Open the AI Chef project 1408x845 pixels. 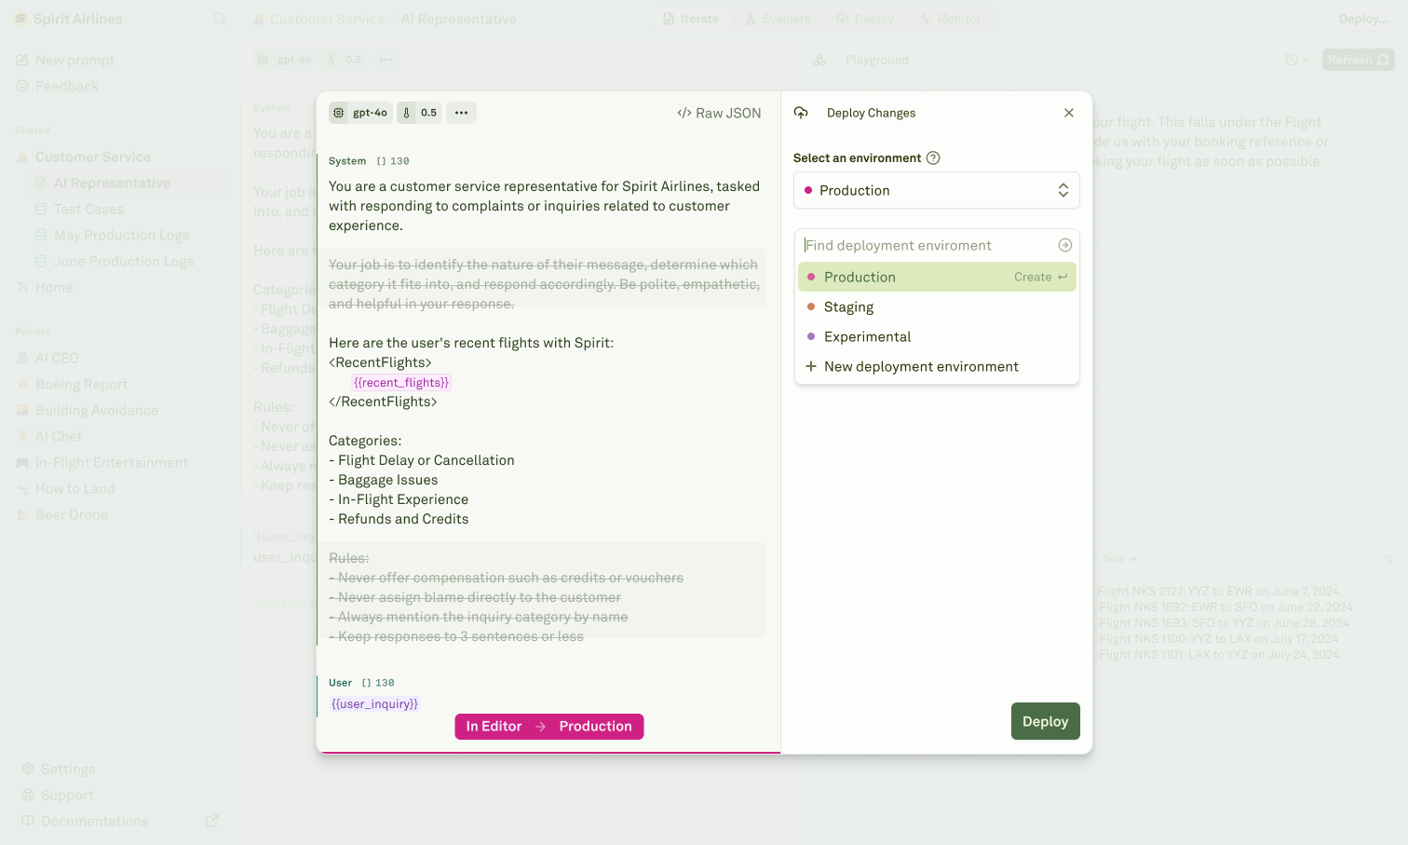tap(59, 437)
